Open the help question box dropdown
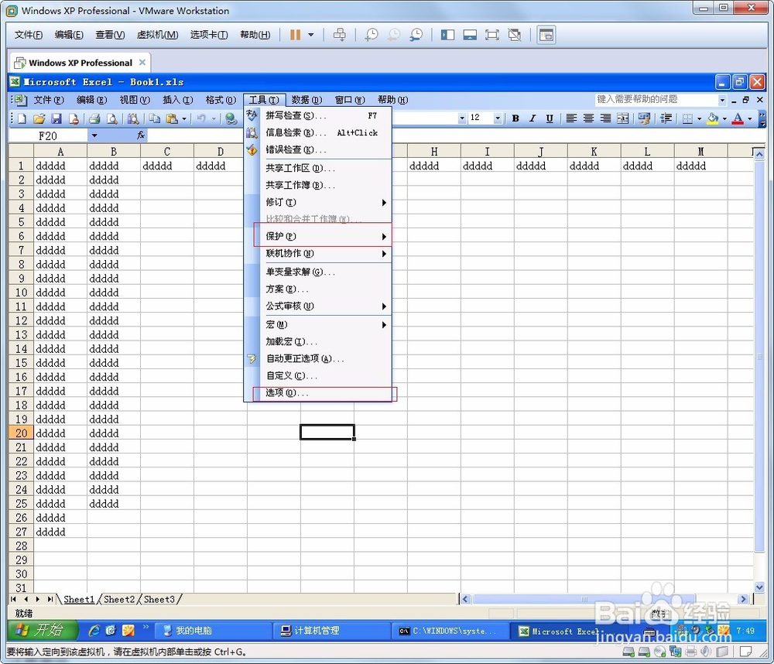 pyautogui.click(x=723, y=100)
